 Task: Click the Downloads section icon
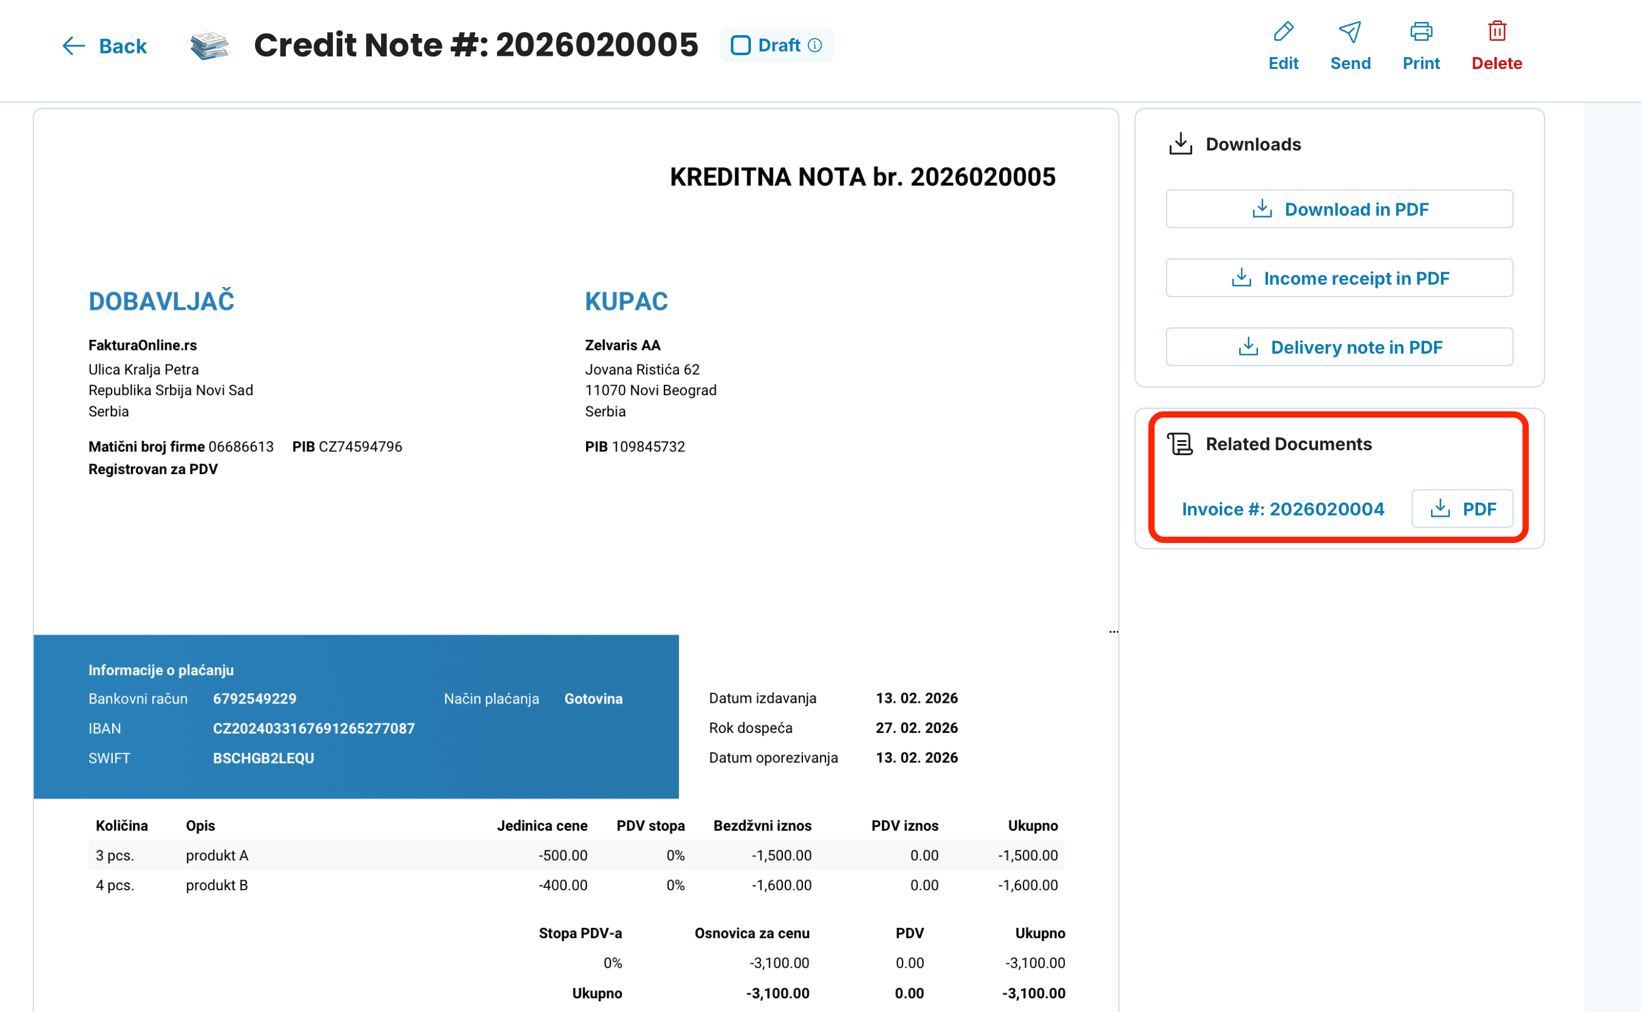tap(1180, 144)
